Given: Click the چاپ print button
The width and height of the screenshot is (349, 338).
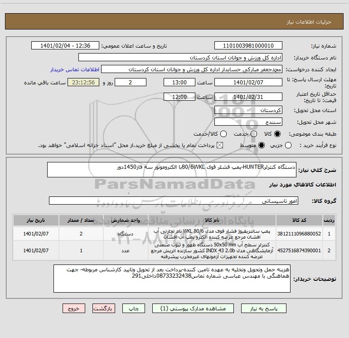Looking at the screenshot, I should tap(134, 309).
